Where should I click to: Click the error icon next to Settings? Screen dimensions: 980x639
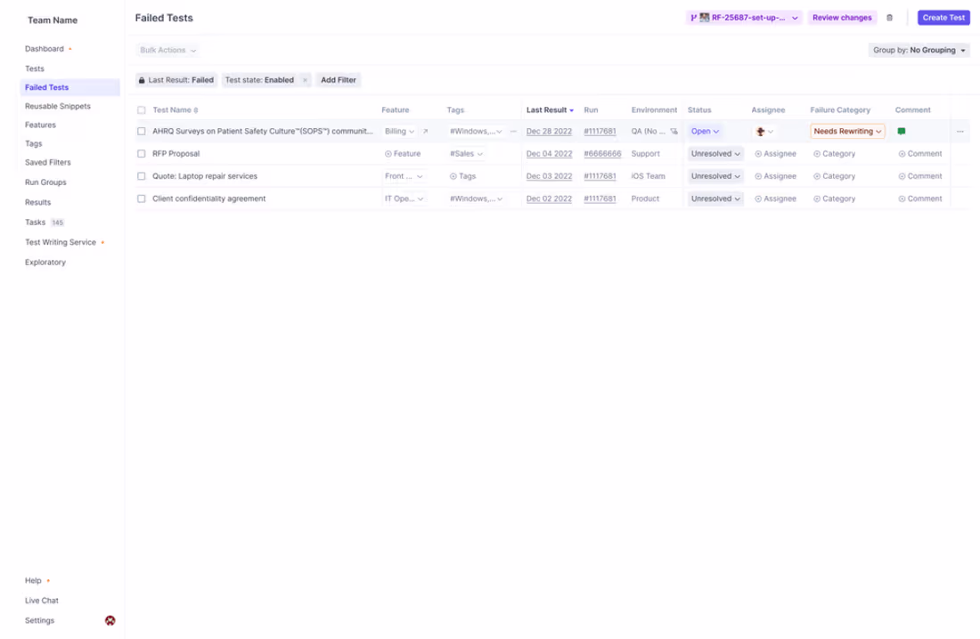click(109, 619)
